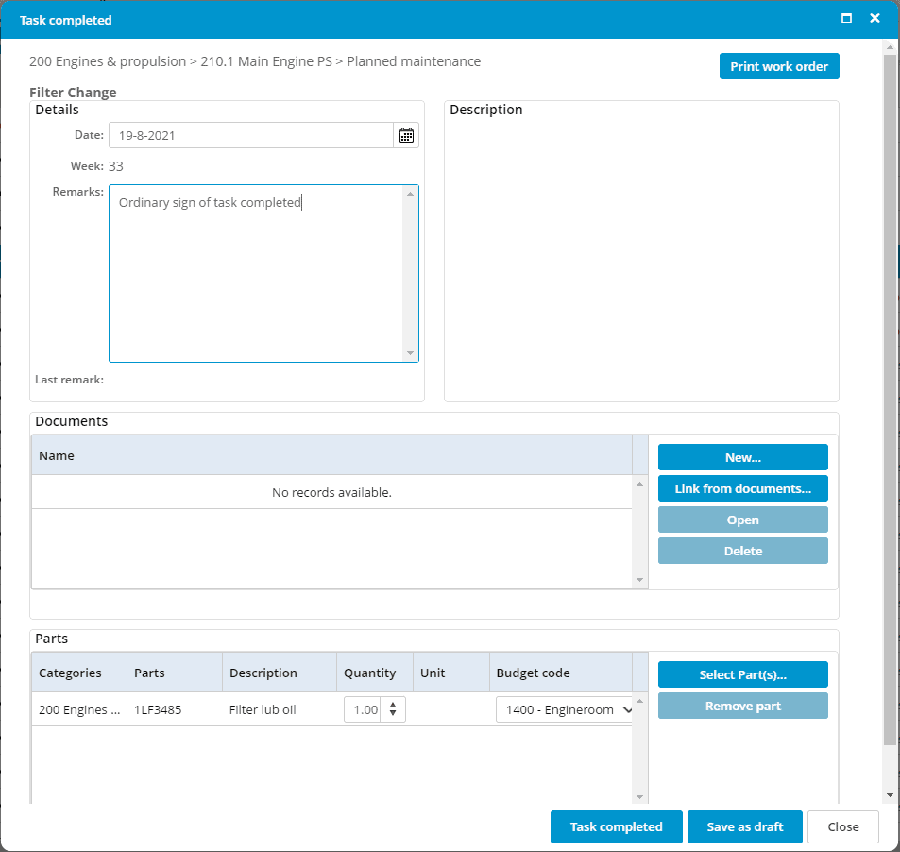900x852 pixels.
Task: Decrease quantity with the down spinner arrow
Action: point(393,715)
